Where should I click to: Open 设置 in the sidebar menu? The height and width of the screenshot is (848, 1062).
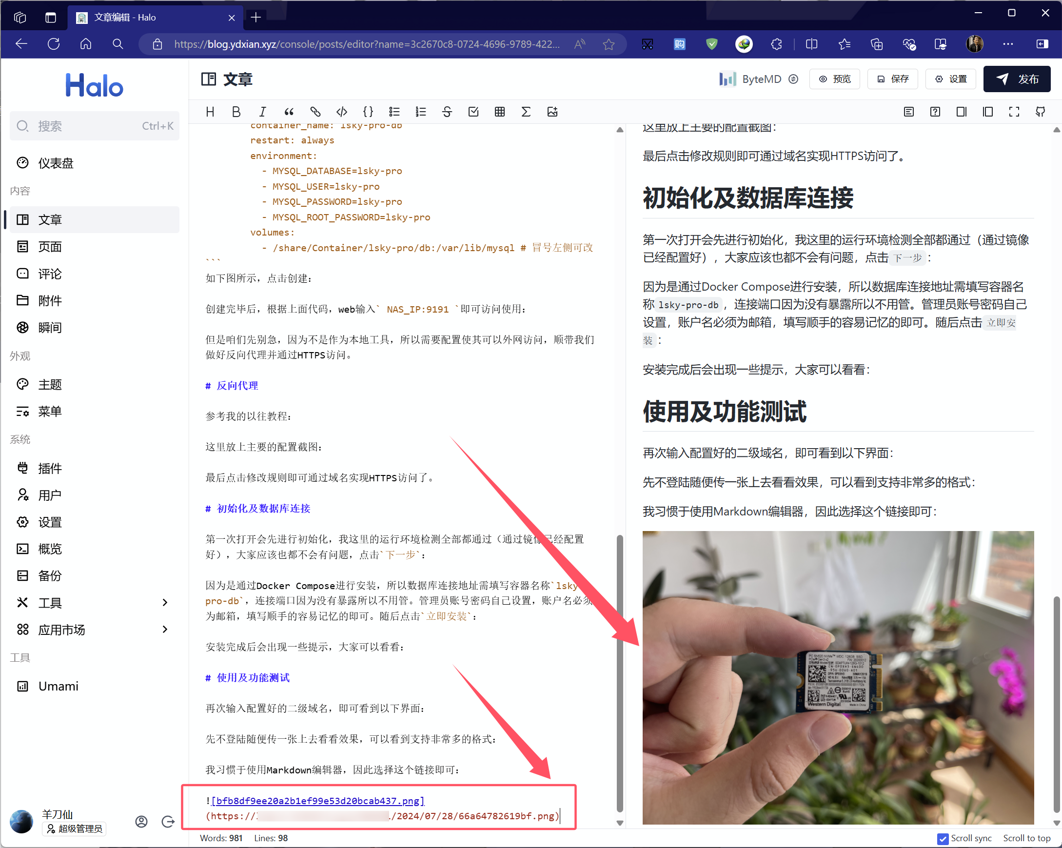pos(94,522)
